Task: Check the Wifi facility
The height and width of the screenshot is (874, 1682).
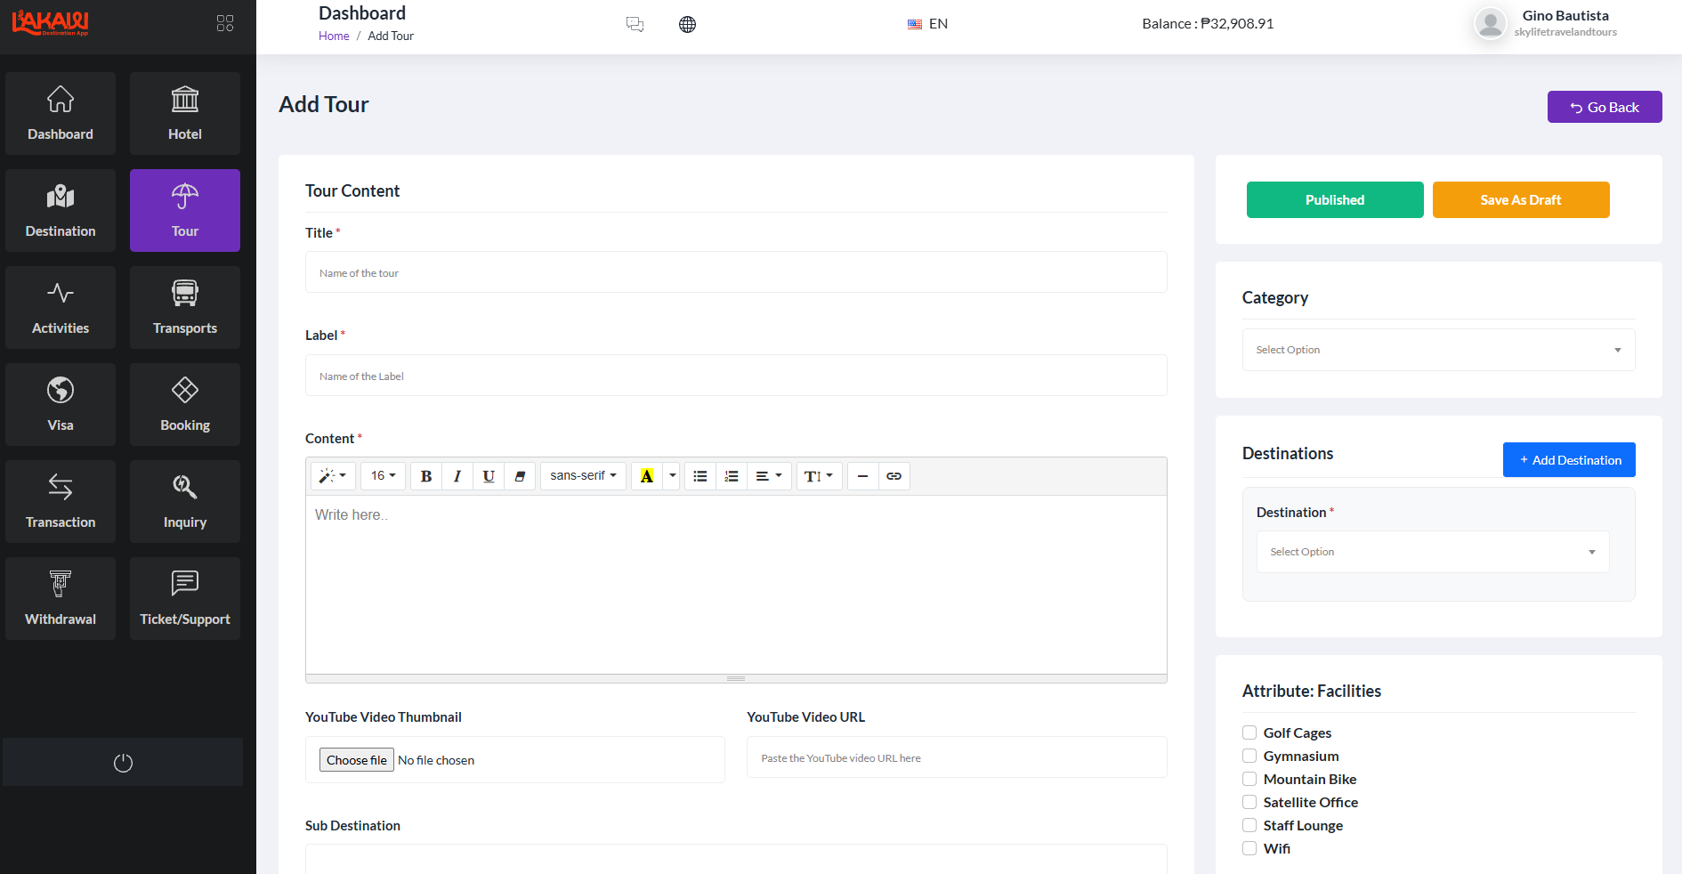Action: point(1249,848)
